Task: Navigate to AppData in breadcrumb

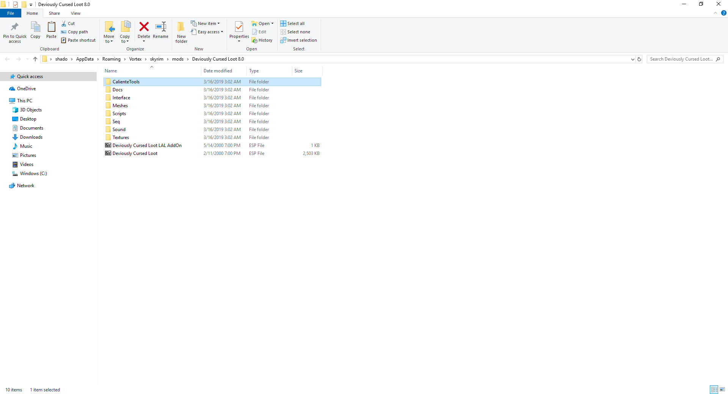Action: click(85, 59)
